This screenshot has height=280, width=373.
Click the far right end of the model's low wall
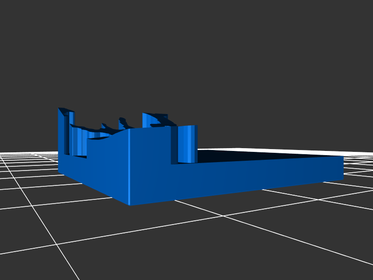(x=339, y=168)
